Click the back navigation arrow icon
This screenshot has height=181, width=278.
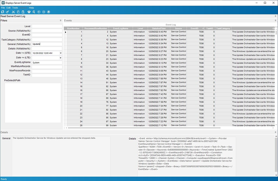(x=39, y=12)
